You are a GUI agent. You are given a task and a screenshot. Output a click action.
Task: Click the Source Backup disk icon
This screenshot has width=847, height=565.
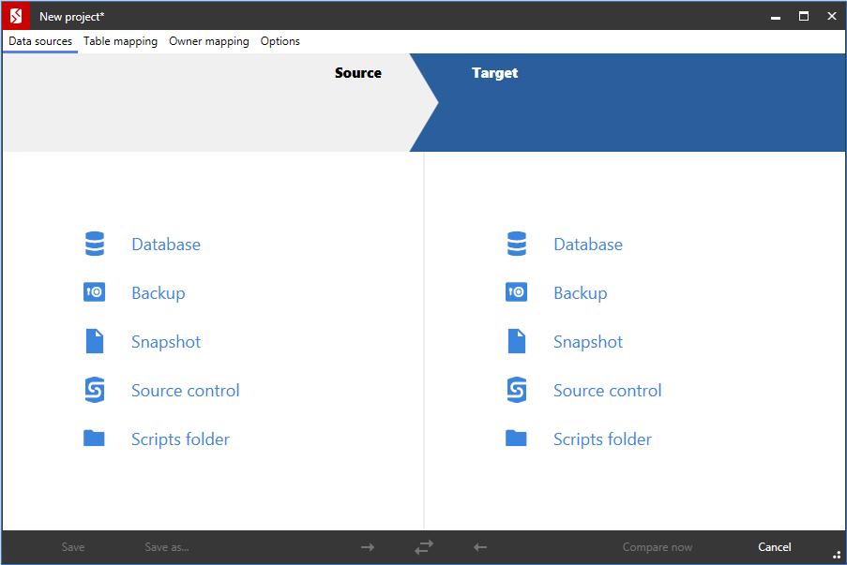tap(94, 293)
